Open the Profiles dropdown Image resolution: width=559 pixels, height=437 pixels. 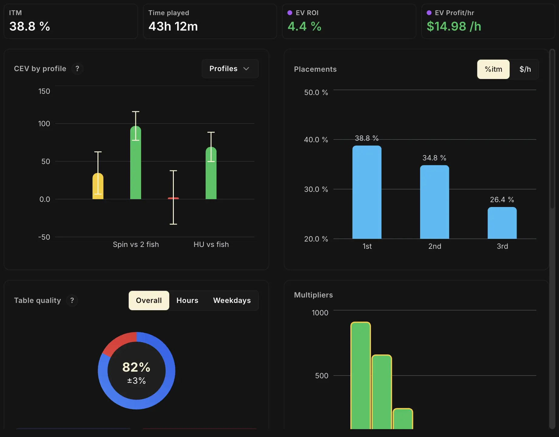[x=230, y=69]
